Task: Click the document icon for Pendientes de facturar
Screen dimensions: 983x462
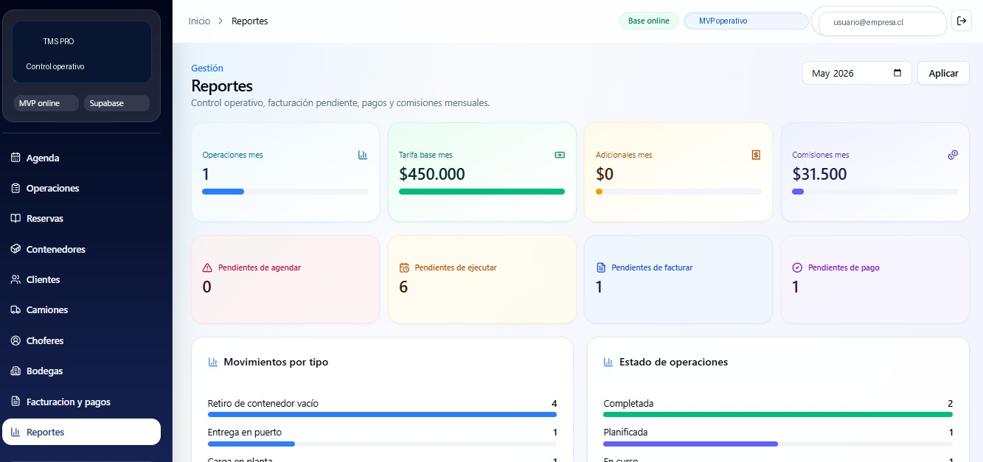Action: click(x=600, y=267)
